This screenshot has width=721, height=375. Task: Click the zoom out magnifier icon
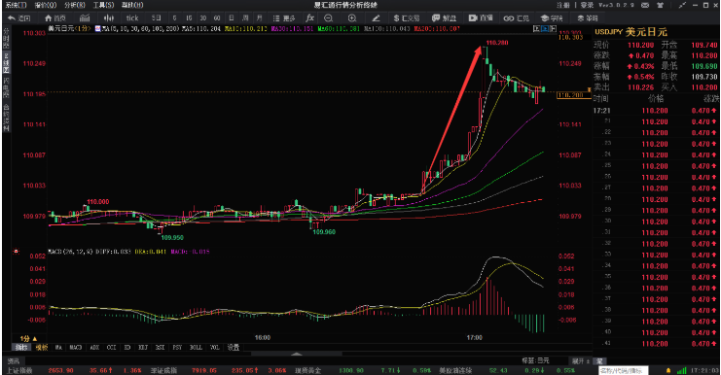pyautogui.click(x=328, y=17)
